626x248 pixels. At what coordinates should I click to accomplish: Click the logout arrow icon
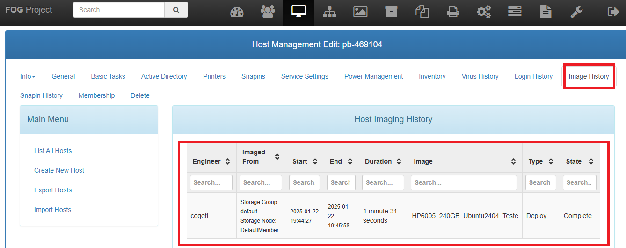point(613,12)
